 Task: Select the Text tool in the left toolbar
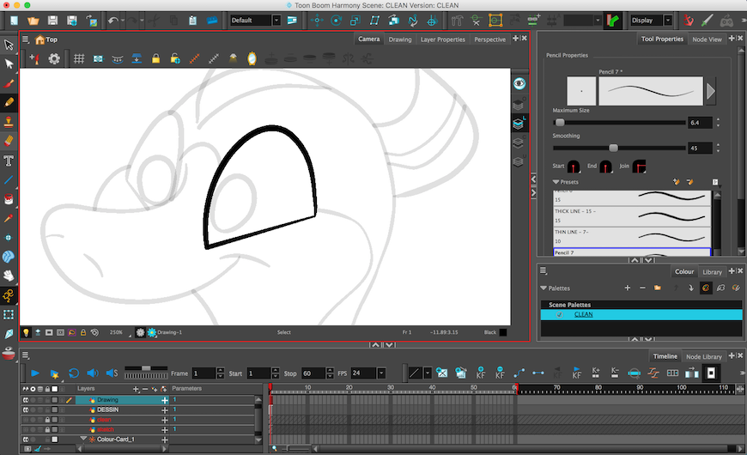(9, 161)
